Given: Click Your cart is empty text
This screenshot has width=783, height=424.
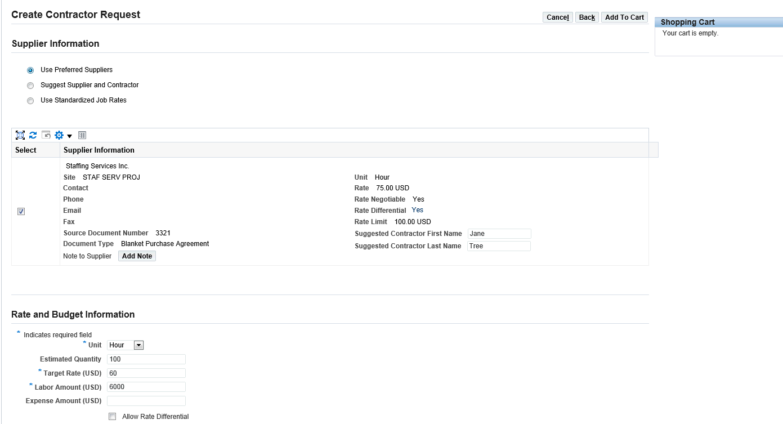Looking at the screenshot, I should (x=691, y=33).
